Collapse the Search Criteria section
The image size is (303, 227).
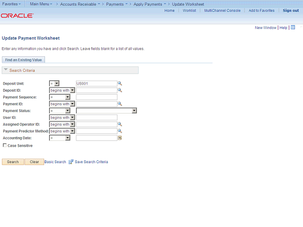point(6,70)
